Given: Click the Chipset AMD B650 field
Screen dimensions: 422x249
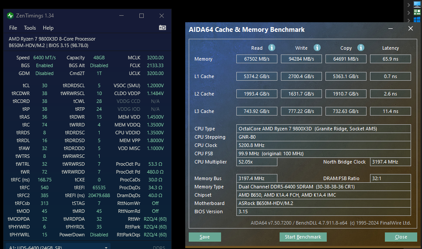Looking at the screenshot, I should [x=324, y=195].
